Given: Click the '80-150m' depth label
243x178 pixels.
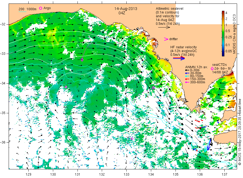Looking at the screenshot, I should (x=197, y=76).
